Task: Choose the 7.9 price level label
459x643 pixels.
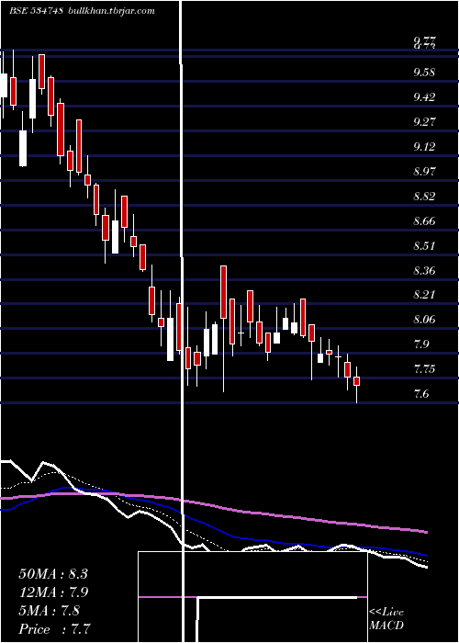Action: pyautogui.click(x=421, y=344)
